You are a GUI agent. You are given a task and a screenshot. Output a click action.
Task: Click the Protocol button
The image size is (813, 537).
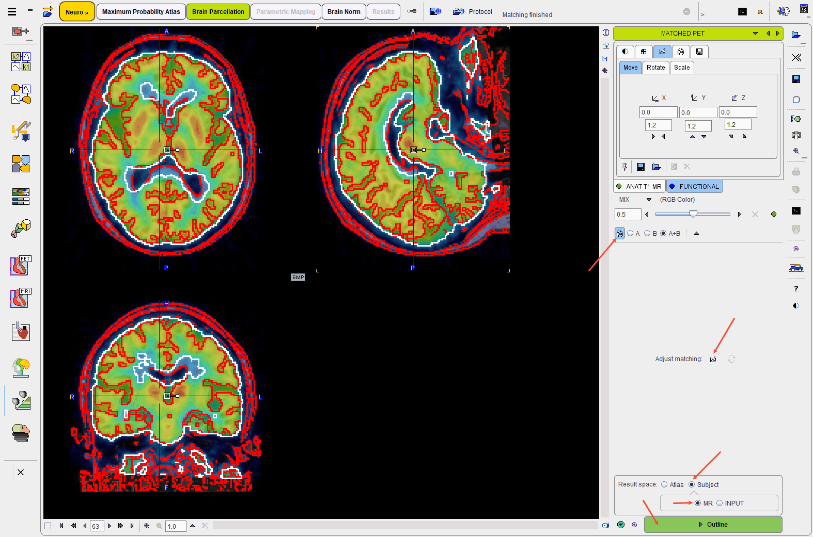pos(473,11)
